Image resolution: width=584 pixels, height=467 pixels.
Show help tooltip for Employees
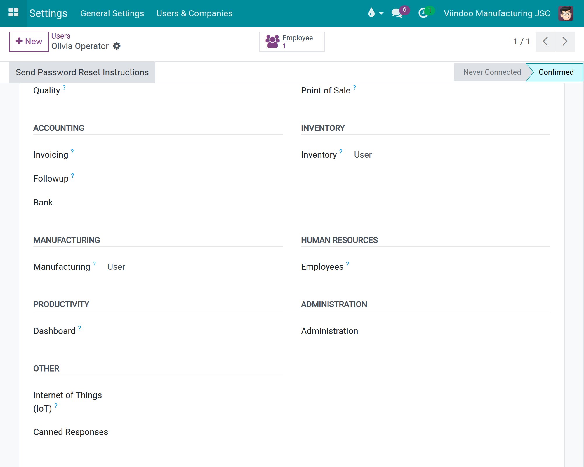click(x=347, y=264)
